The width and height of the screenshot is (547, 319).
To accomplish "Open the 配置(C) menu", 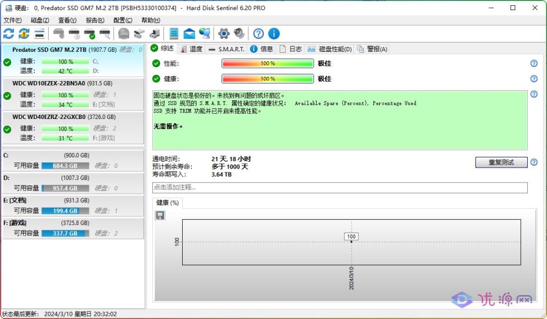I will click(123, 20).
